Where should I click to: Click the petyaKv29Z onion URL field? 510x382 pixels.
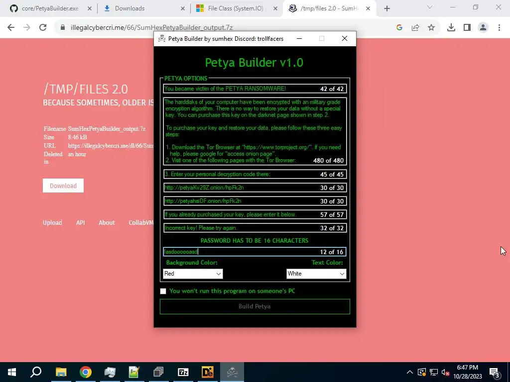point(255,188)
